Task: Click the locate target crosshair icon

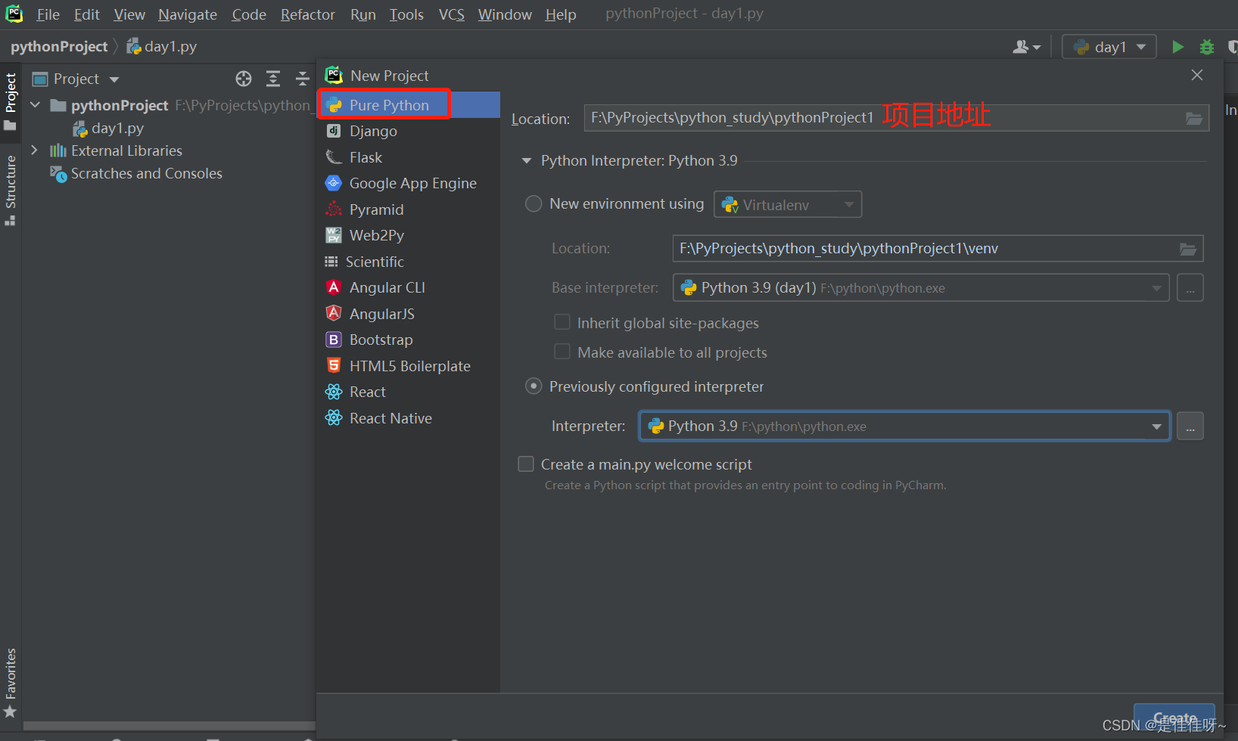Action: click(x=244, y=79)
